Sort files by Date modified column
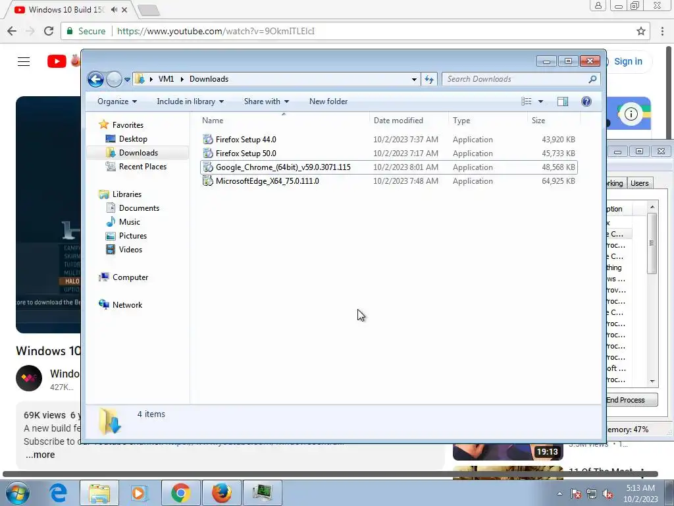674x506 pixels. click(409, 121)
